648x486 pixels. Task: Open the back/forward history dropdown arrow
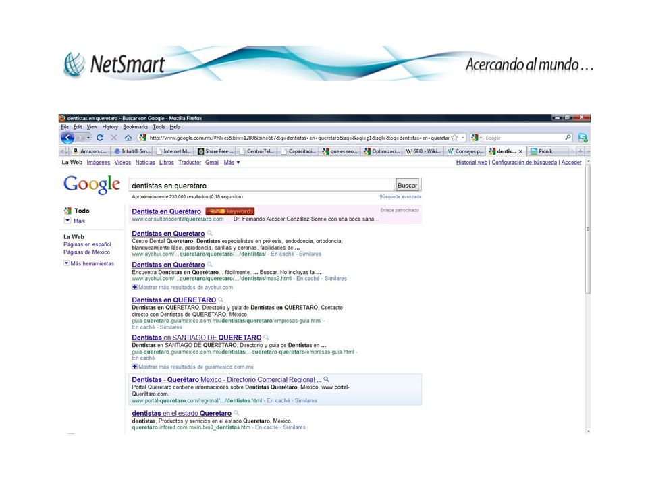point(88,138)
